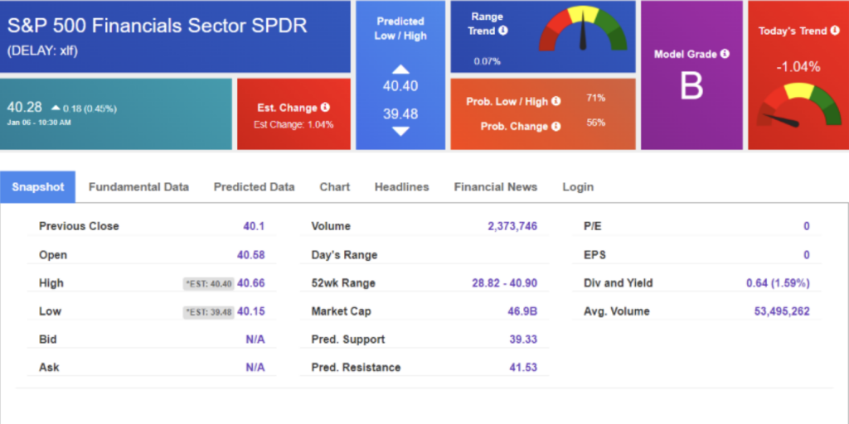
Task: Click the Ask value N/A
Action: (x=255, y=368)
